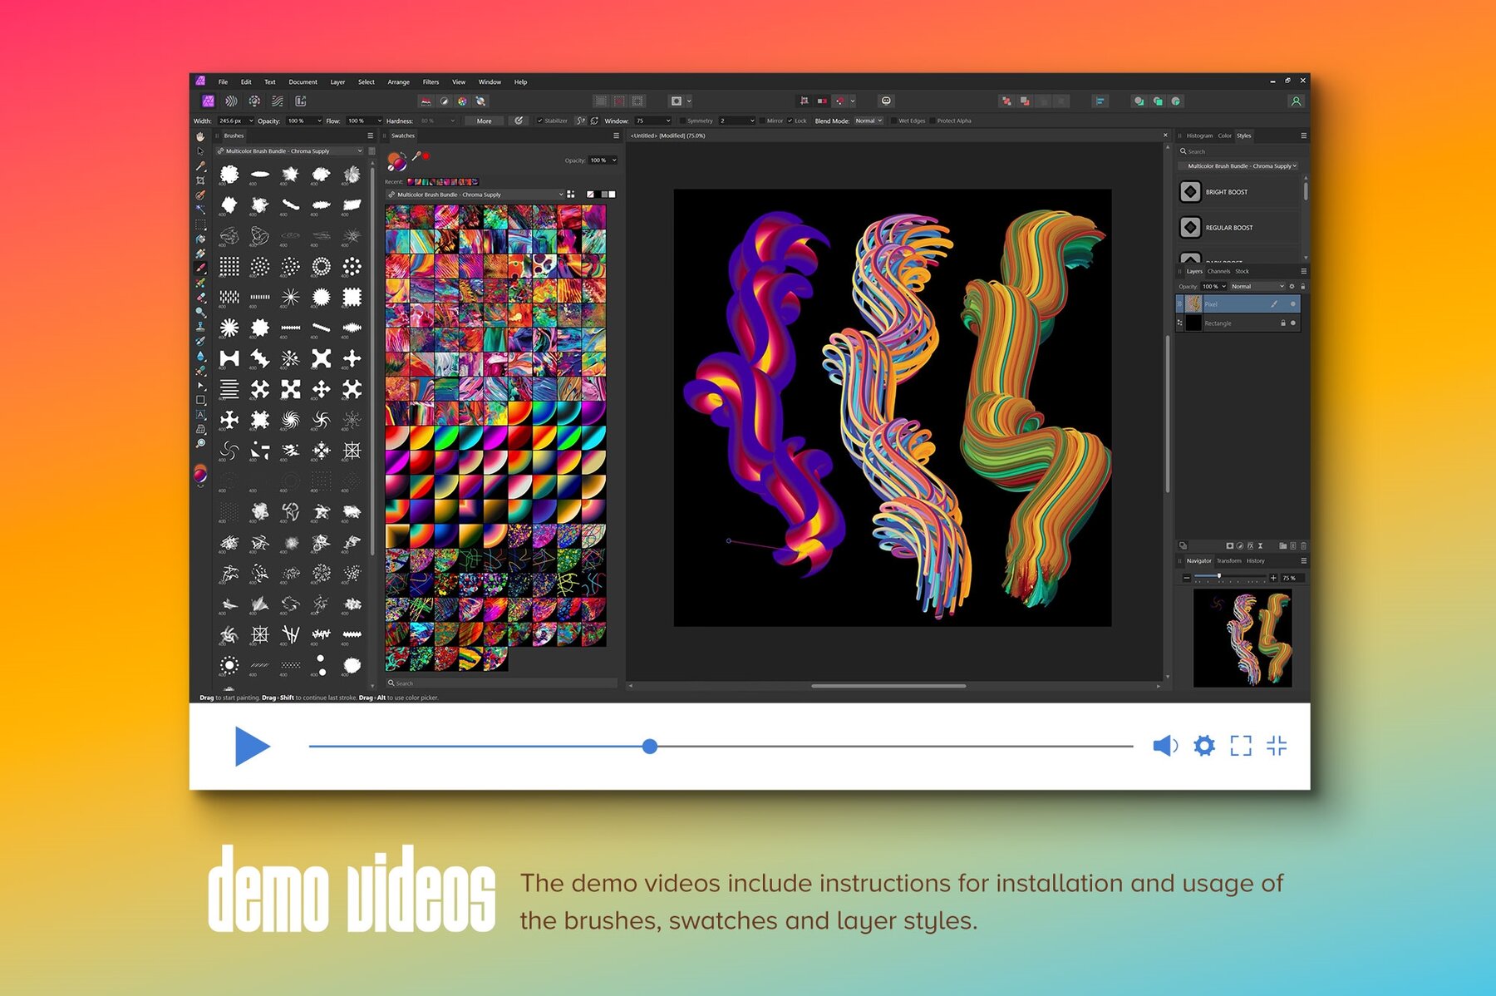Screen dimensions: 1496x996
Task: Open the Liquify Persona icon
Action: click(x=230, y=101)
